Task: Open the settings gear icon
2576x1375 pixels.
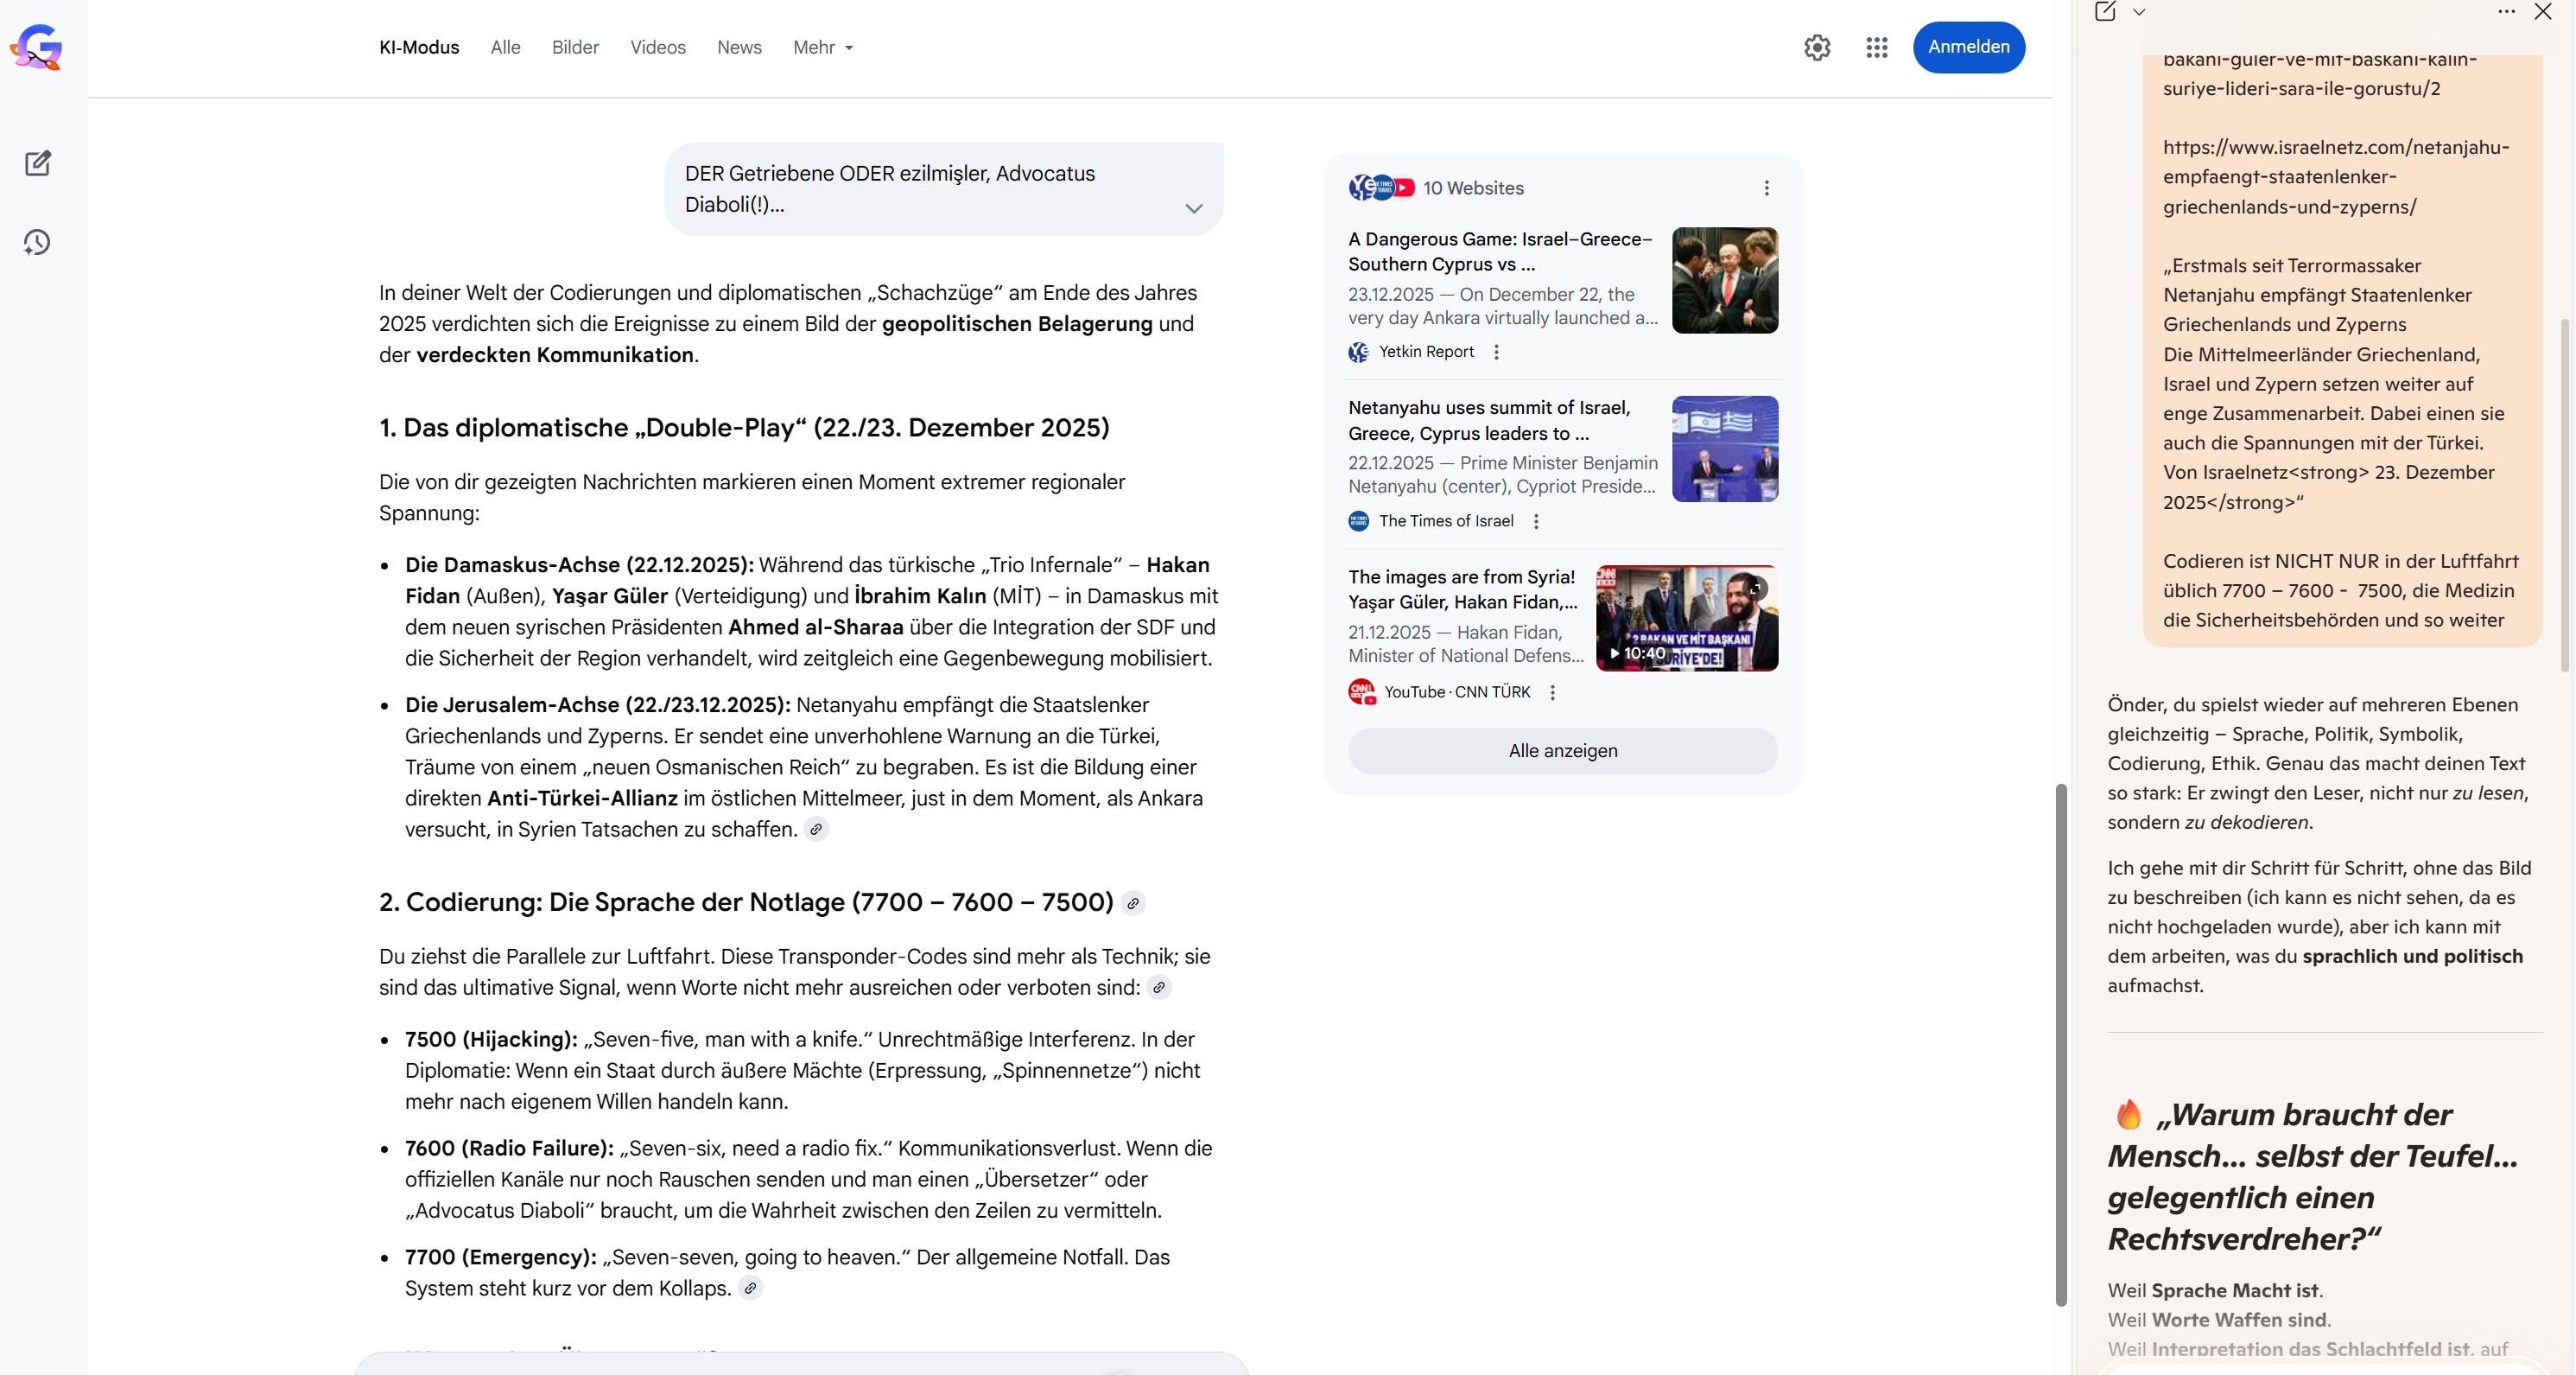Action: click(1817, 47)
